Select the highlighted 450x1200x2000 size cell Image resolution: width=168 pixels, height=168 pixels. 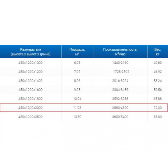(x=31, y=108)
